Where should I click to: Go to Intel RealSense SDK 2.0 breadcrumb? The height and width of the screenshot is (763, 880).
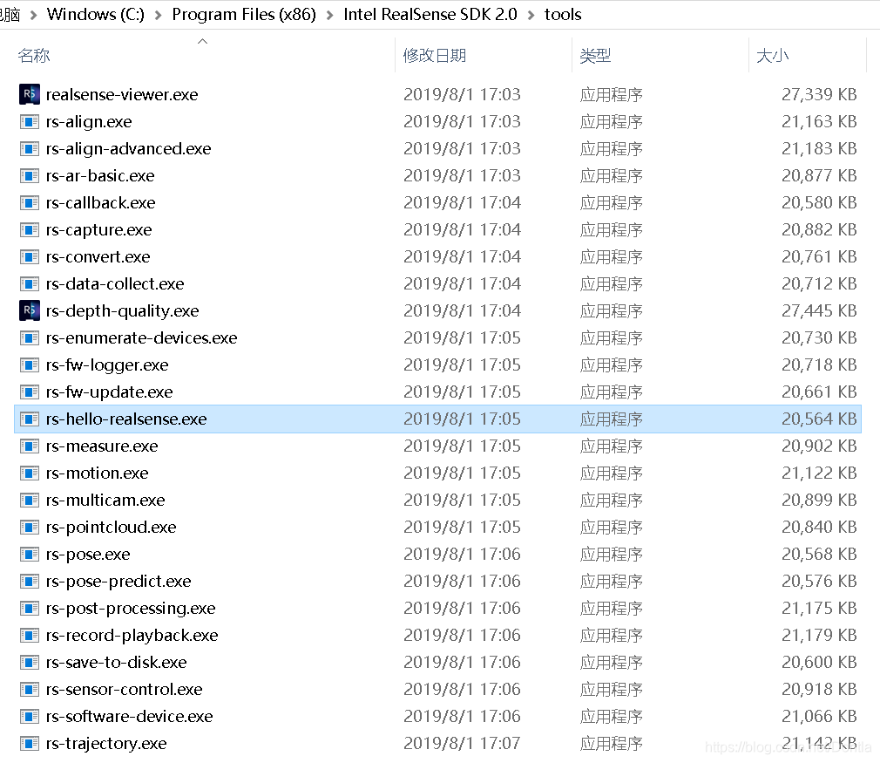(x=430, y=14)
